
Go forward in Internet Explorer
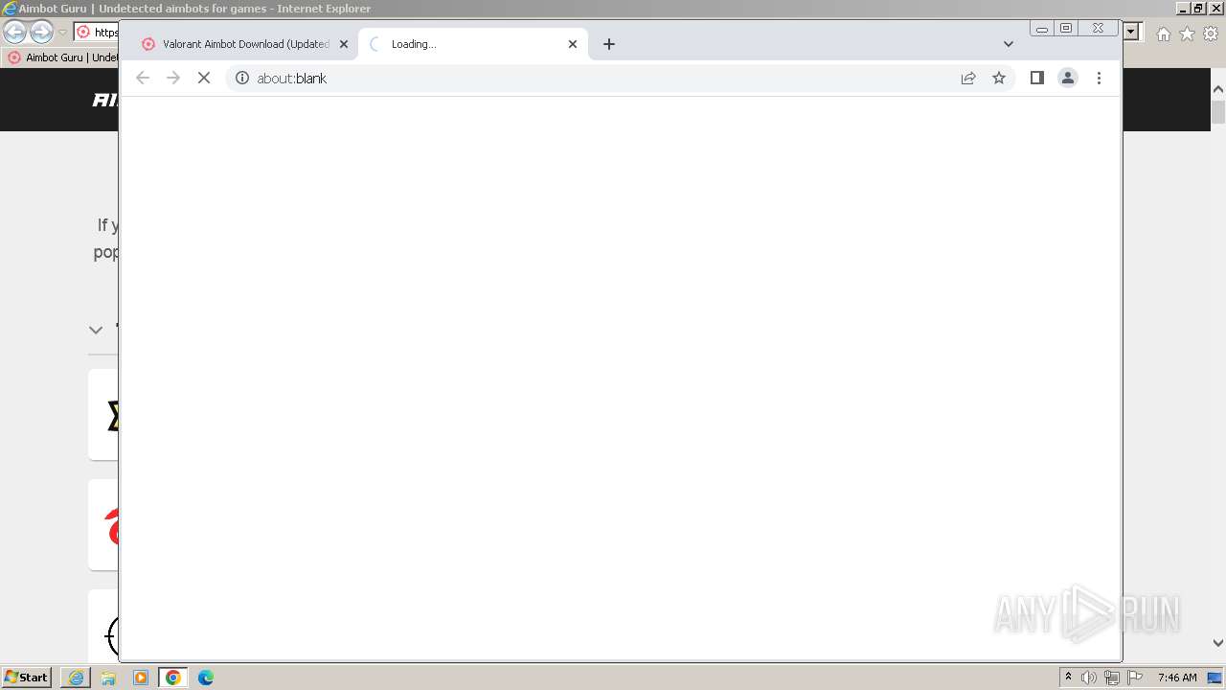tap(41, 32)
